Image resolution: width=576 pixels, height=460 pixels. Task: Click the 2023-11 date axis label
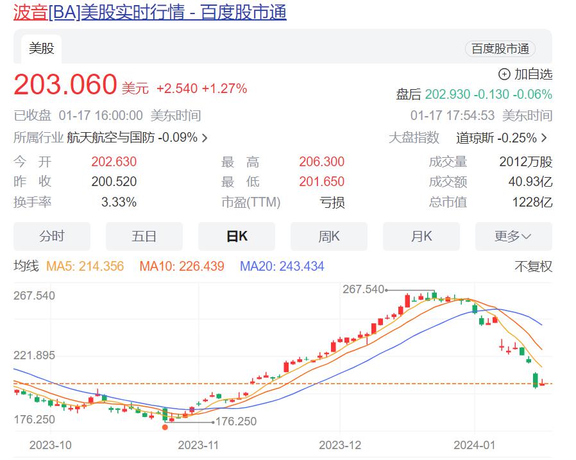click(x=198, y=445)
